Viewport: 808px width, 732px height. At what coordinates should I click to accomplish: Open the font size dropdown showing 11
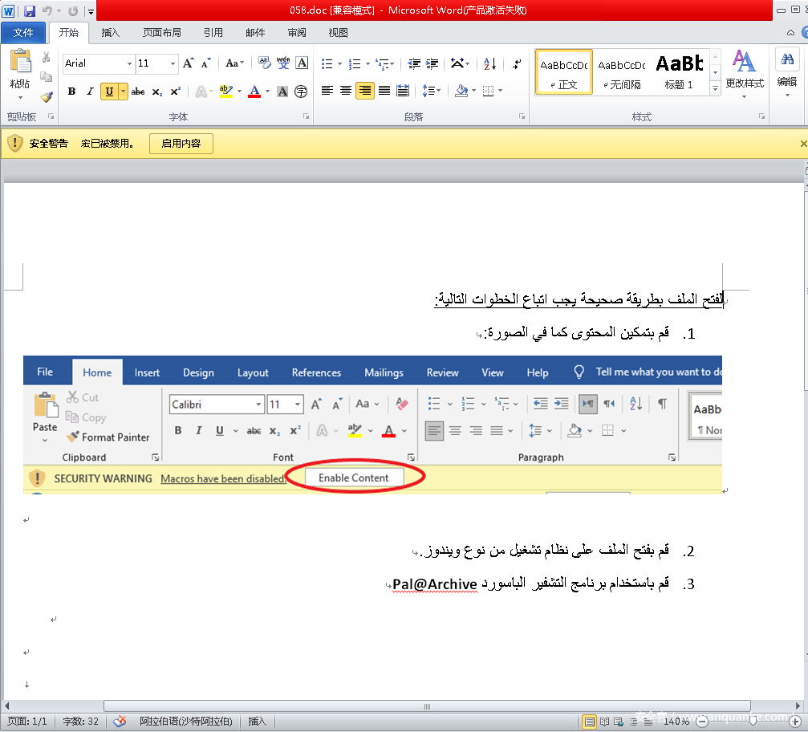tap(173, 63)
